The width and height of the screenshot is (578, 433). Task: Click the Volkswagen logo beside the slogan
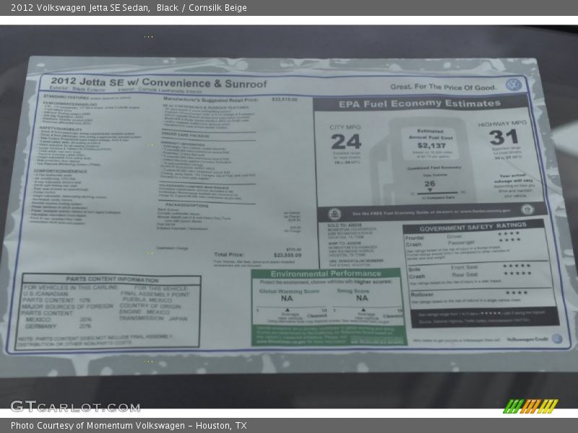513,85
